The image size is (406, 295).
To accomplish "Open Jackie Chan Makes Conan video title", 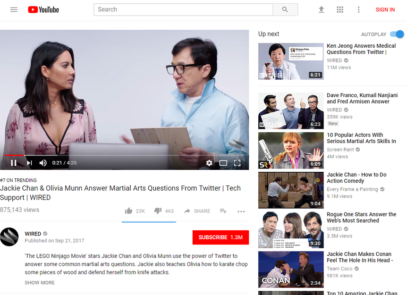I will point(360,257).
